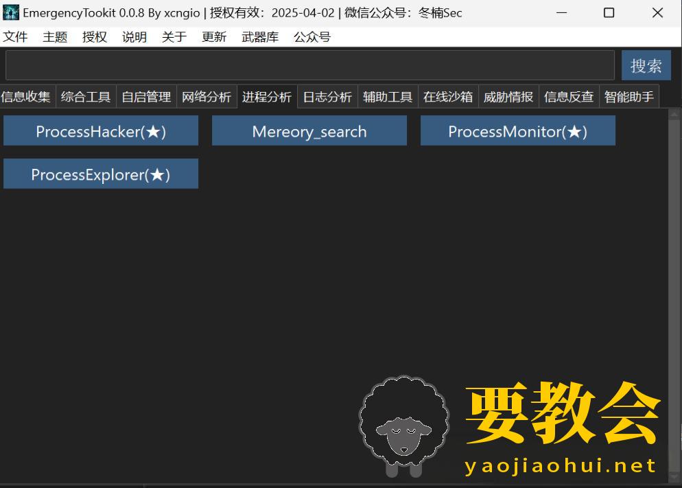Switch to the 日志分析 tab
Screen dimensions: 682x488
click(327, 97)
